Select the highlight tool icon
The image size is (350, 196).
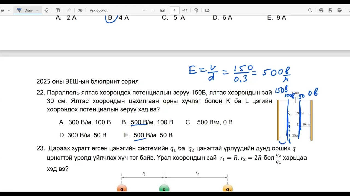tap(2, 10)
